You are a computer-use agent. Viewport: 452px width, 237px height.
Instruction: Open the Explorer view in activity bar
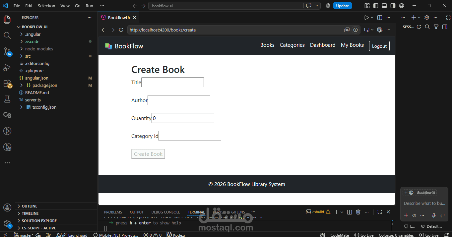tap(7, 20)
